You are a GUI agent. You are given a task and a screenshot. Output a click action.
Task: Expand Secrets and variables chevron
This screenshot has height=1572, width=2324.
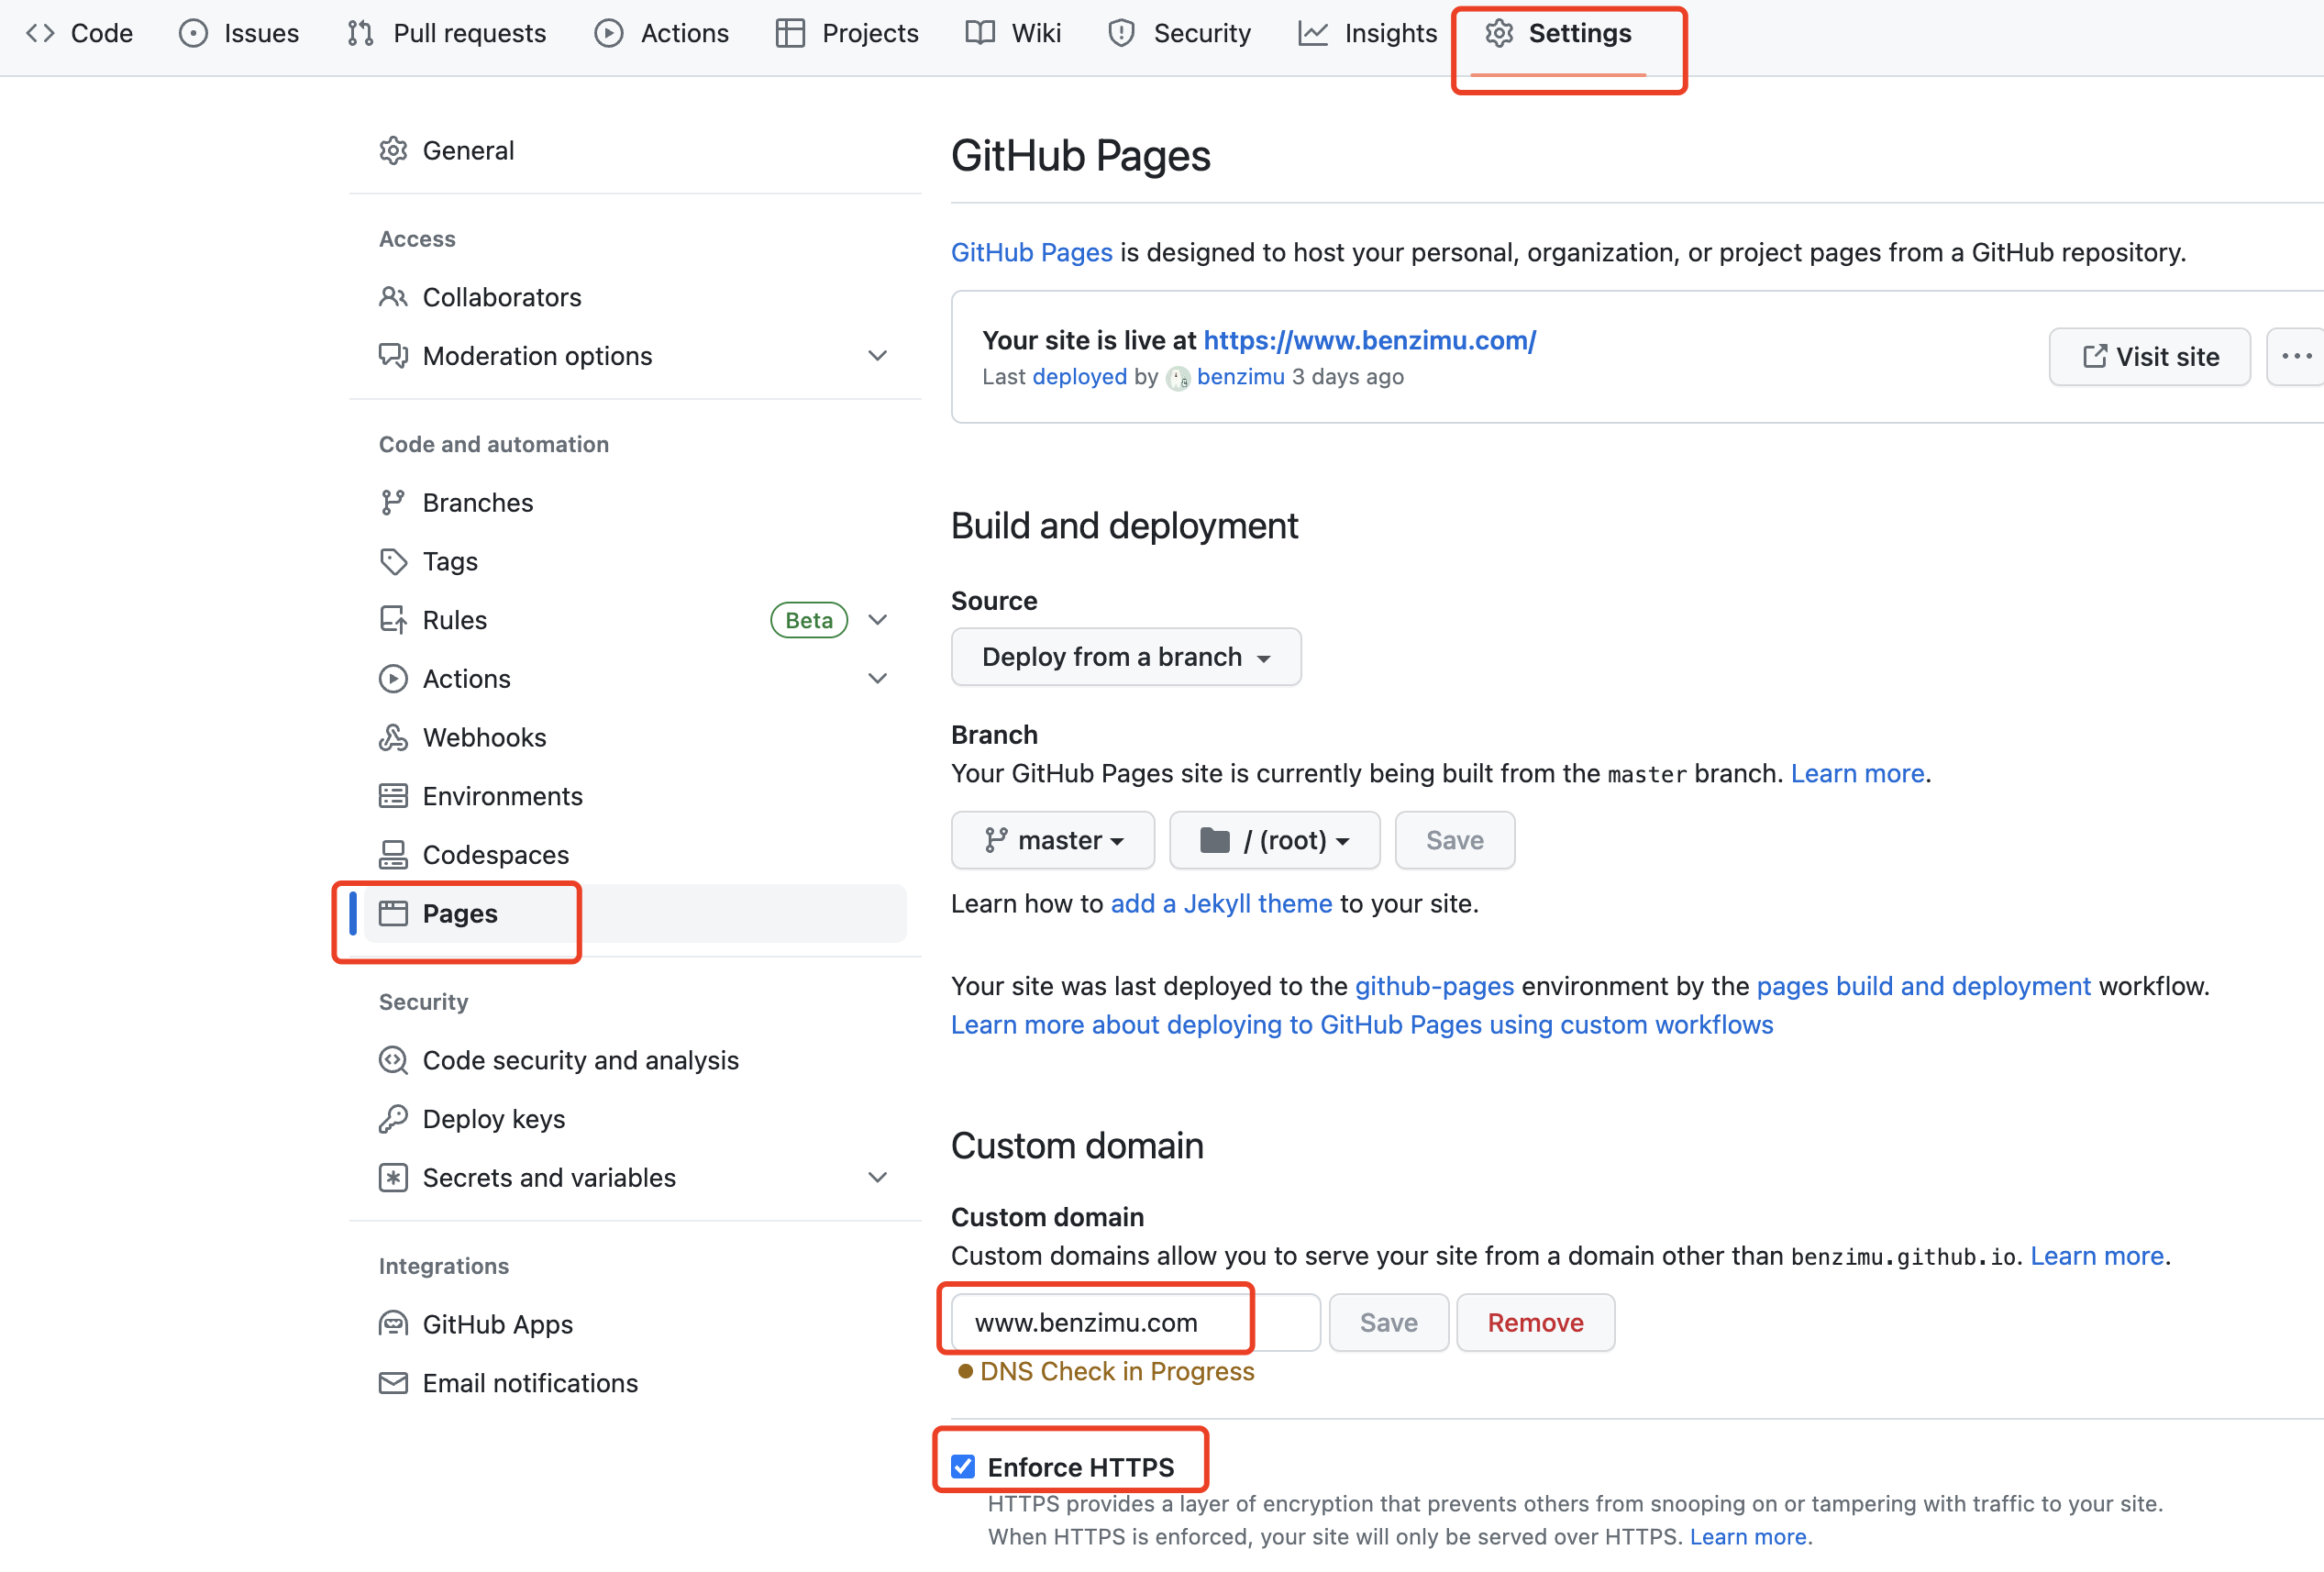pyautogui.click(x=877, y=1178)
